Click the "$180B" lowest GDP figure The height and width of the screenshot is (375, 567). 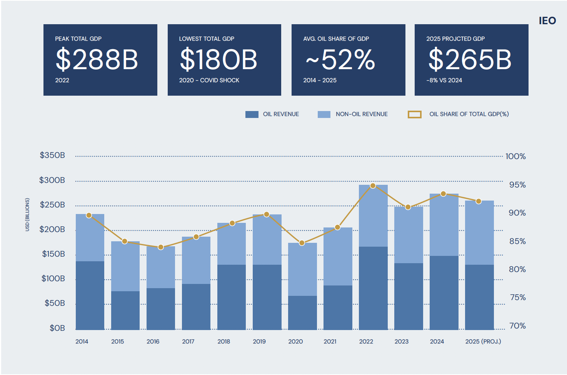[218, 60]
